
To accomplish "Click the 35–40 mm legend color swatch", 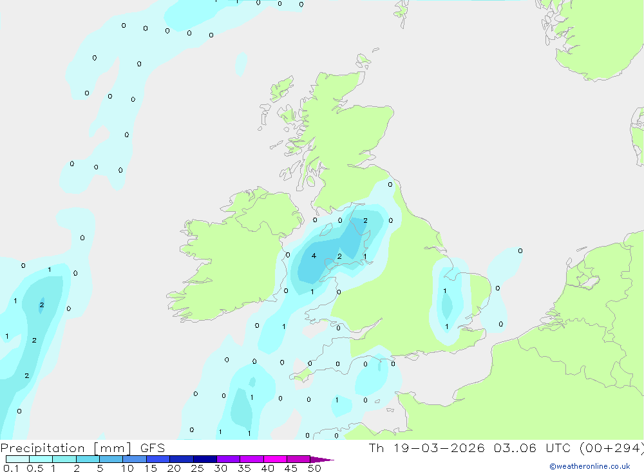I will click(x=251, y=459).
